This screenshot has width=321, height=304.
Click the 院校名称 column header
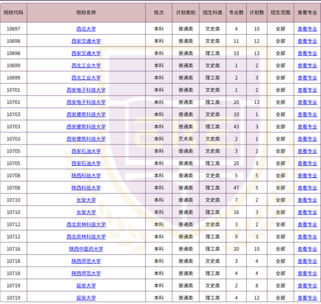coord(86,13)
